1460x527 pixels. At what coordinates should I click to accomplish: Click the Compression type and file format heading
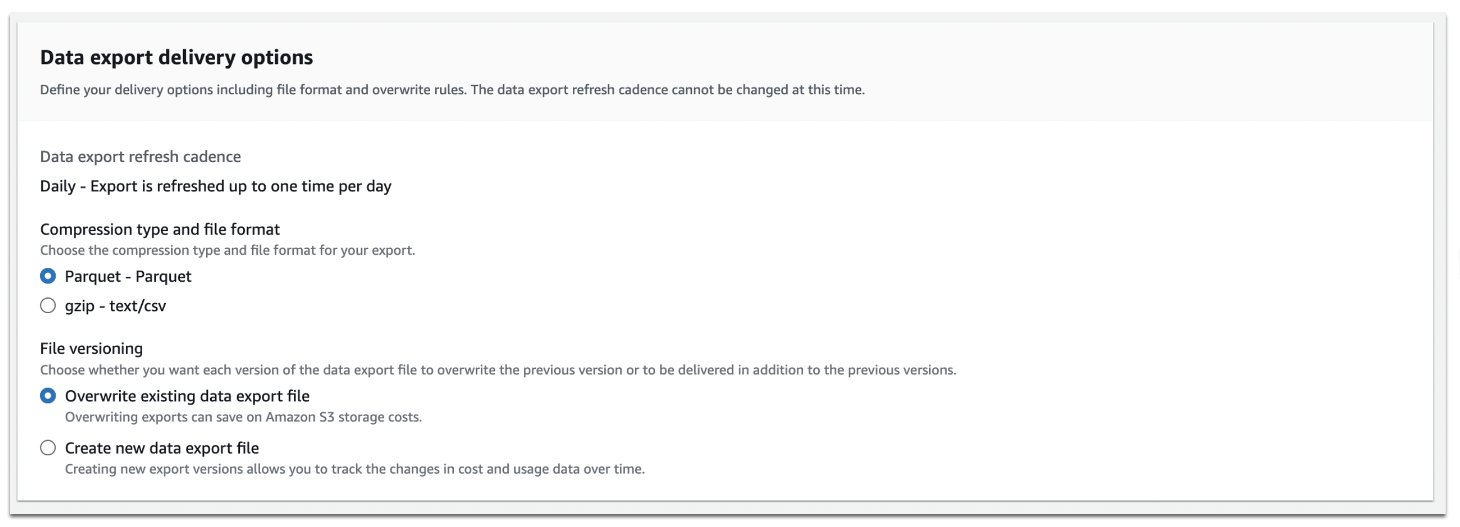coord(160,229)
